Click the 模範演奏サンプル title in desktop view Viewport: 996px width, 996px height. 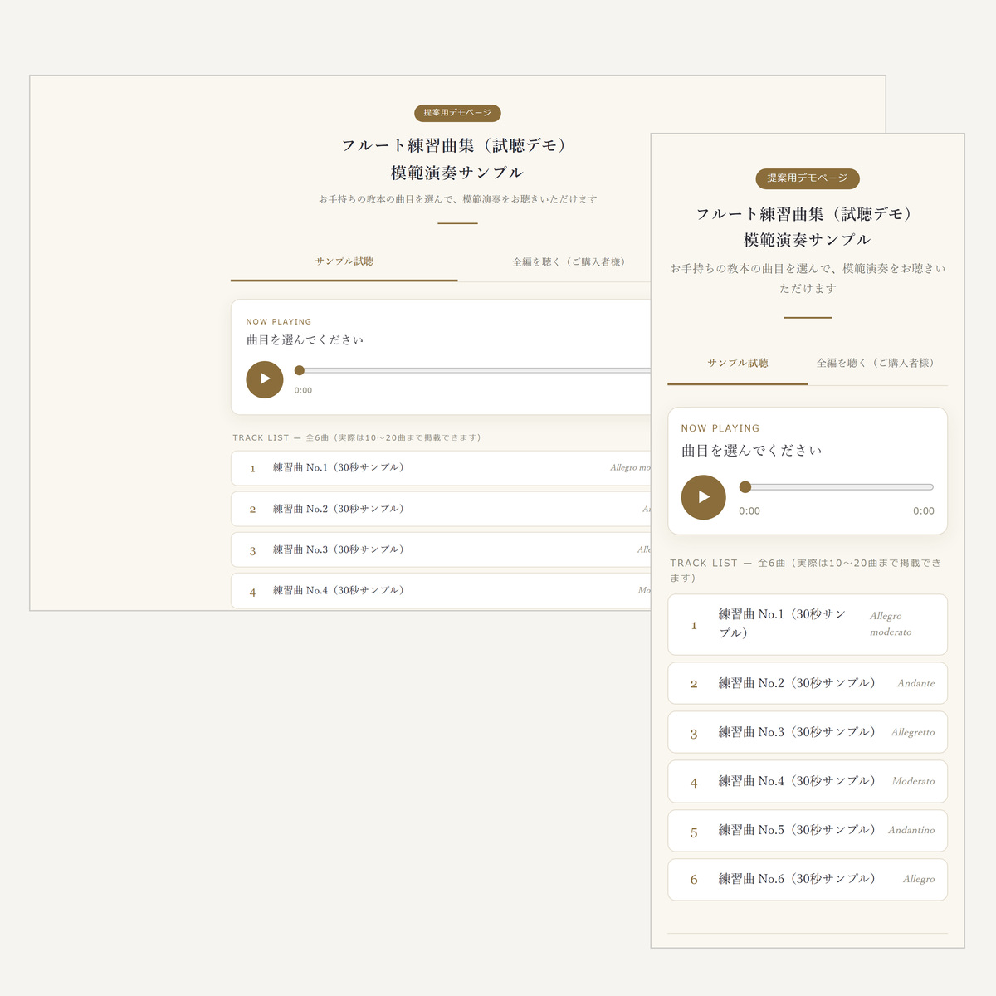(457, 173)
